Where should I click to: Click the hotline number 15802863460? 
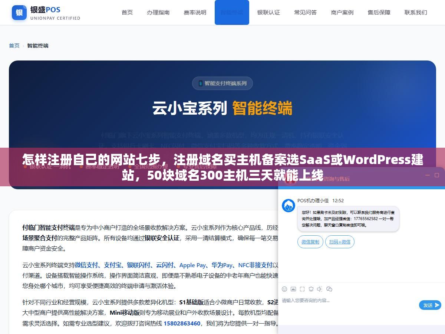click(182, 323)
